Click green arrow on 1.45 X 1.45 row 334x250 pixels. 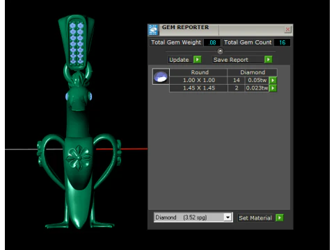coord(273,88)
